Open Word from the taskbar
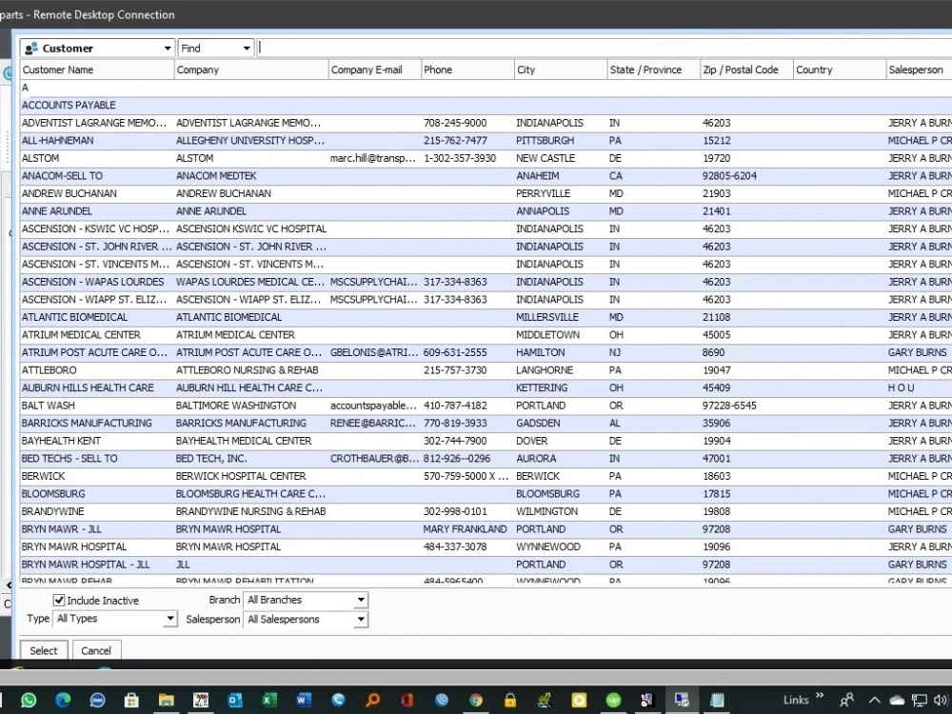The height and width of the screenshot is (714, 952). coord(304,700)
